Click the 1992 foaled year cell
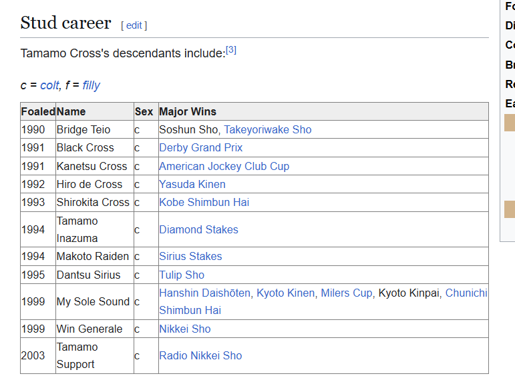The height and width of the screenshot is (388, 515). pyautogui.click(x=38, y=184)
